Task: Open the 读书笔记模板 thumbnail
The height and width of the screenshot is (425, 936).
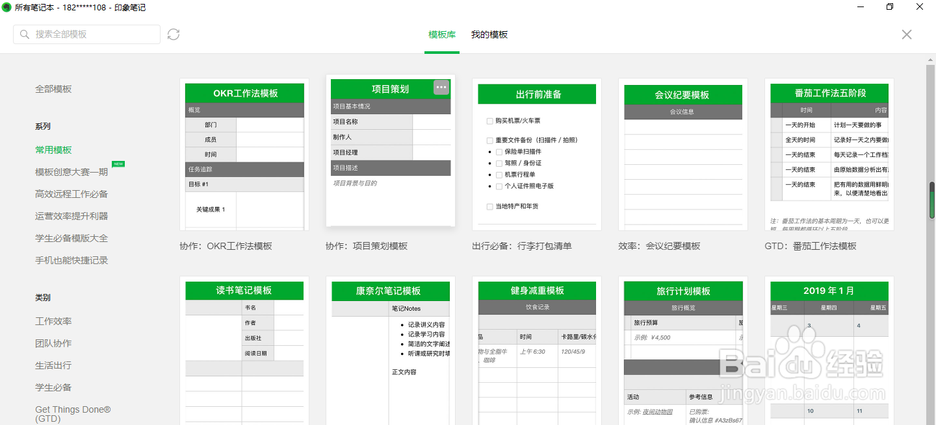Action: (244, 350)
